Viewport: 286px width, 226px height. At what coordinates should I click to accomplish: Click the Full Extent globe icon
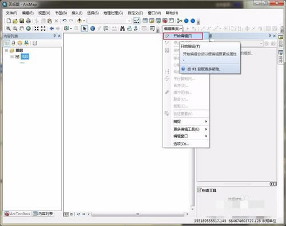point(29,29)
